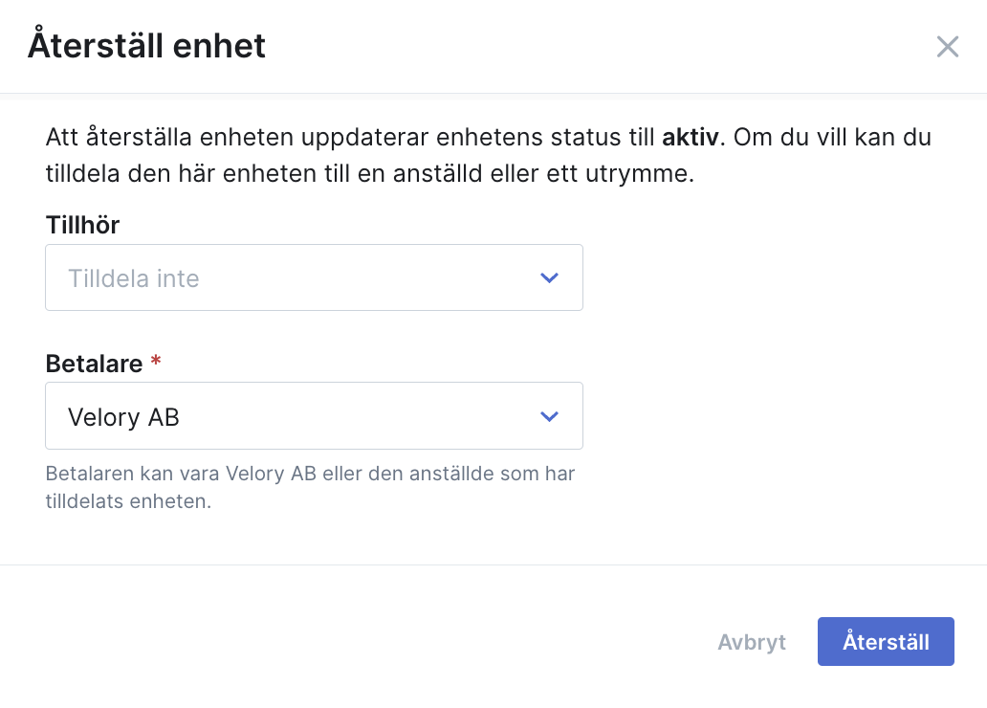Expand the Betalare dropdown chevron
The image size is (987, 708).
click(550, 416)
